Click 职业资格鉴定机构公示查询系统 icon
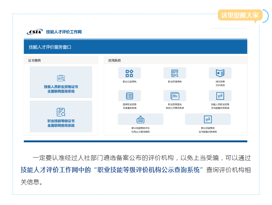Screen dimensions: 272x205 [175, 96]
